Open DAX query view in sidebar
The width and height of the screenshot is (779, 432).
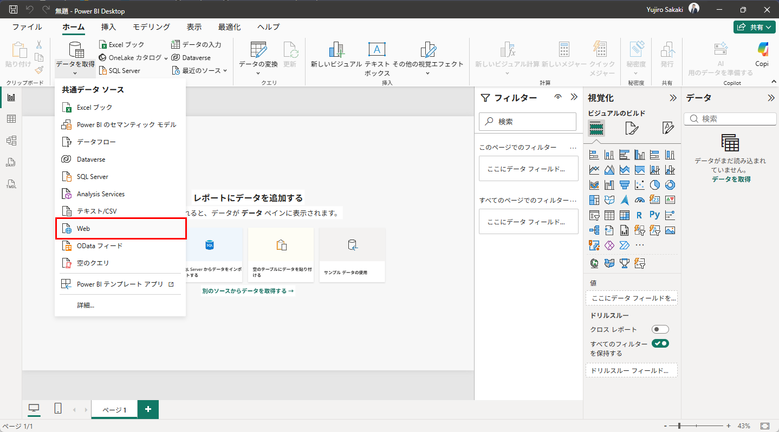[x=11, y=162]
